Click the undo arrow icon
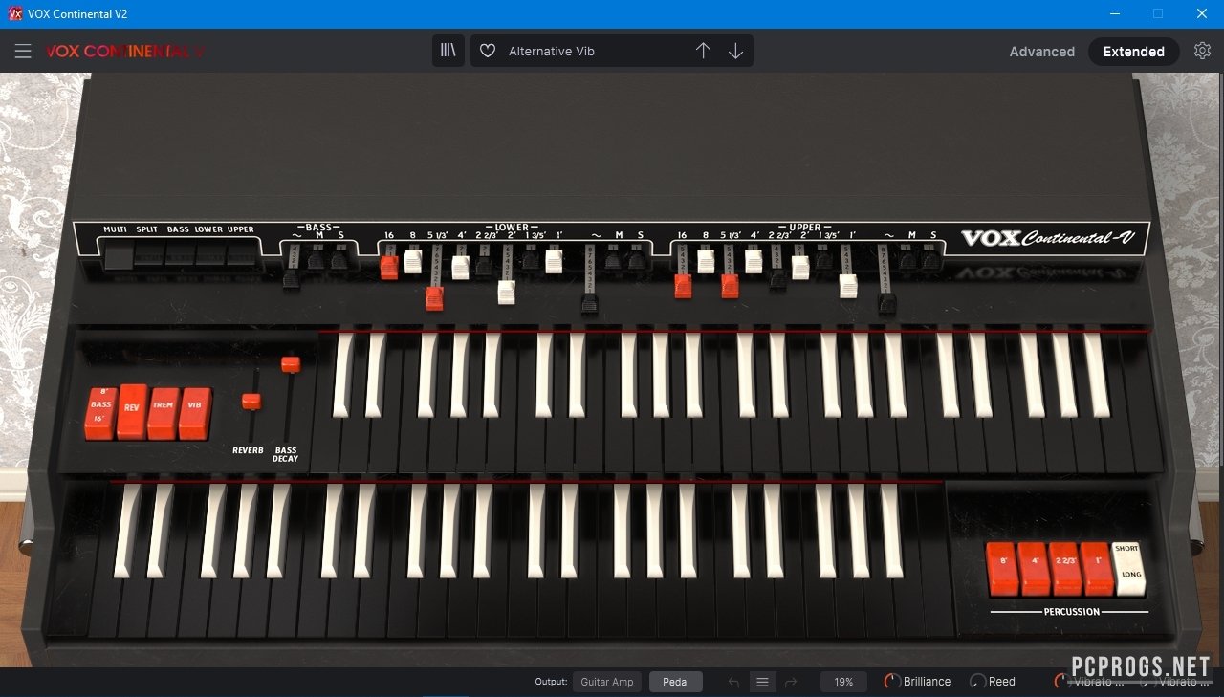The width and height of the screenshot is (1224, 697). pos(733,682)
